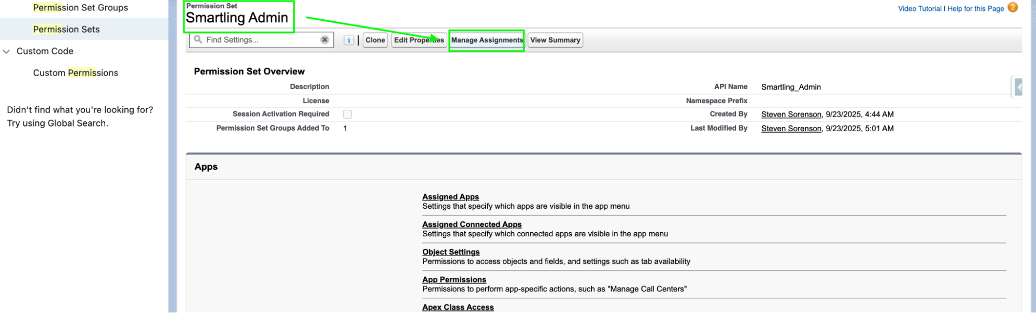The height and width of the screenshot is (313, 1036).
Task: Open Manage Assignments
Action: point(487,40)
